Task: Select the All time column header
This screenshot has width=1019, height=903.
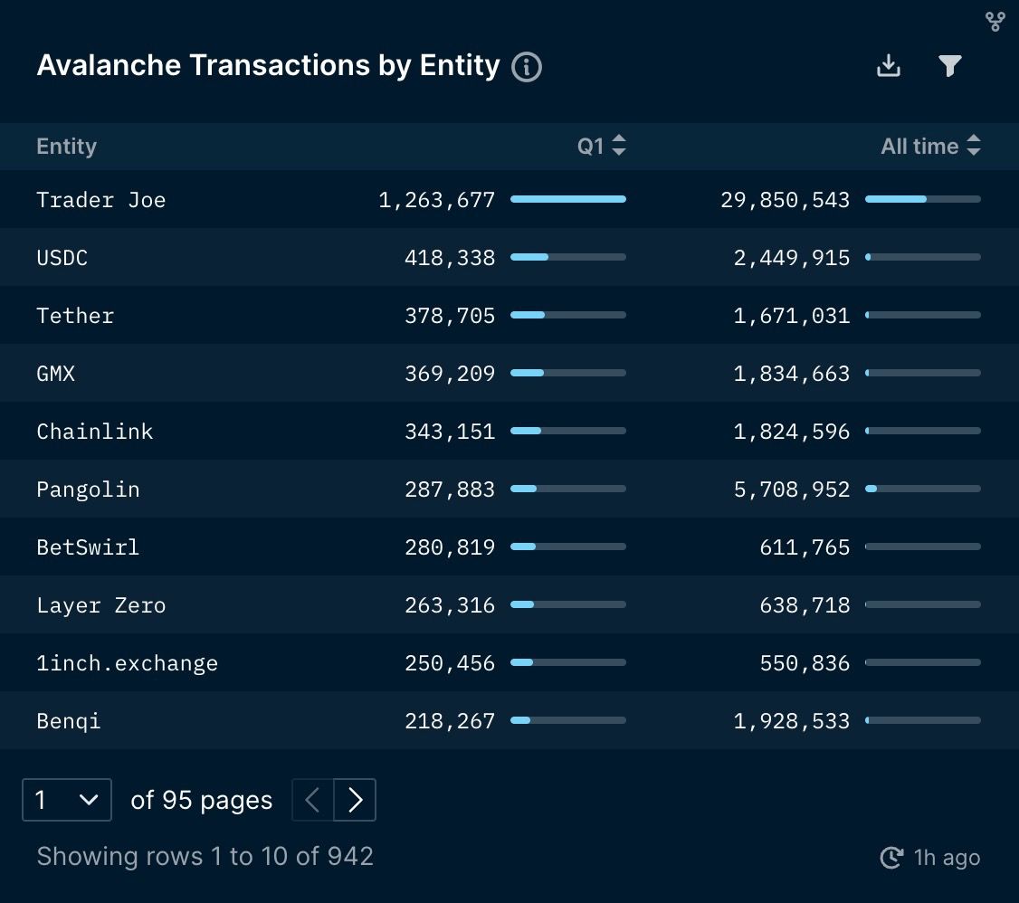Action: click(x=920, y=146)
